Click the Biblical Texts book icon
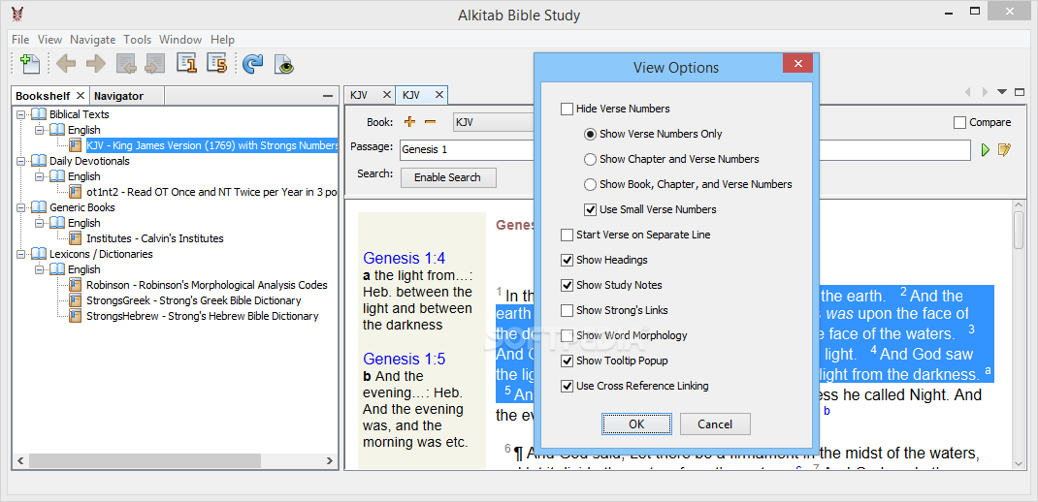Image resolution: width=1038 pixels, height=502 pixels. (x=39, y=114)
